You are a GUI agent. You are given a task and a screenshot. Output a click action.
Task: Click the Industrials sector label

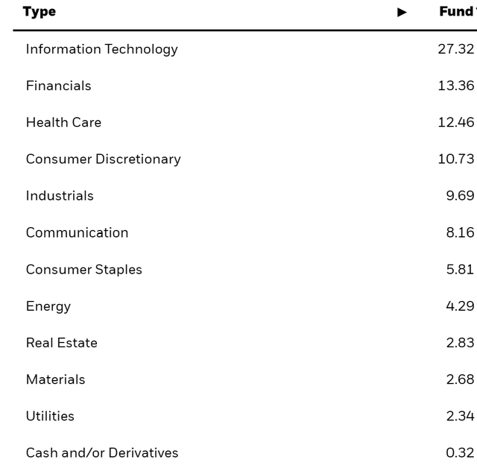point(60,196)
